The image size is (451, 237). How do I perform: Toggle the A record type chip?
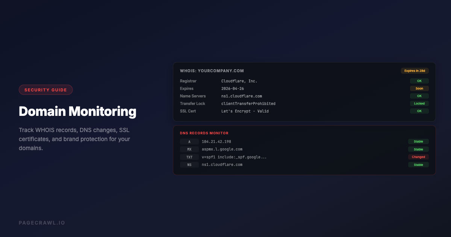tap(189, 141)
